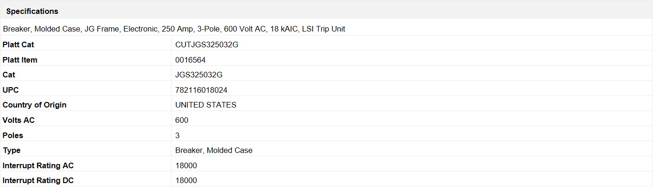Select the 0016564 item number

(x=191, y=60)
